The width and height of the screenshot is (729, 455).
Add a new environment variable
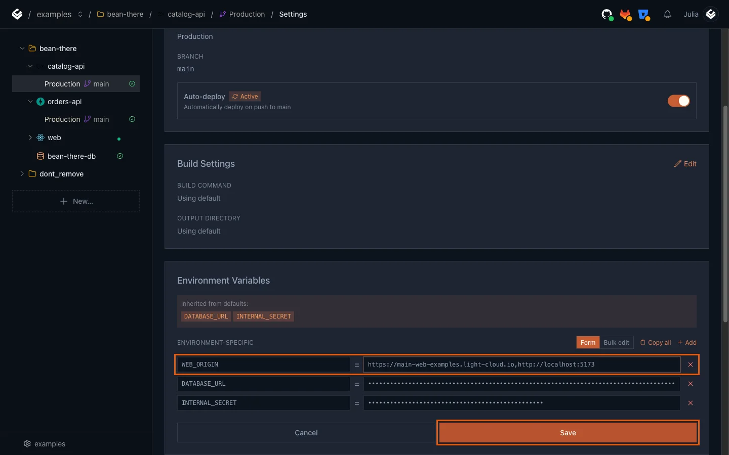pos(687,342)
